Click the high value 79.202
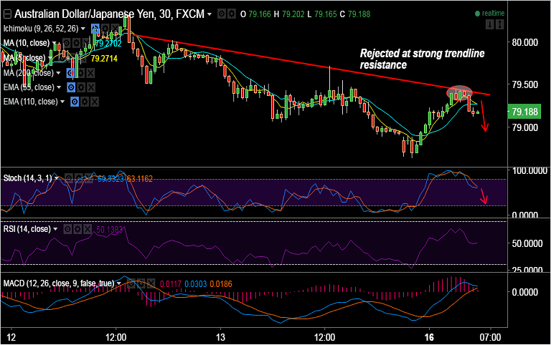Screen dimensions: 551x345 coord(293,14)
